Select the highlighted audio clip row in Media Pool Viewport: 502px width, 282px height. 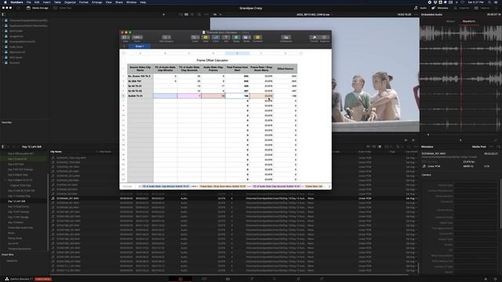click(234, 198)
